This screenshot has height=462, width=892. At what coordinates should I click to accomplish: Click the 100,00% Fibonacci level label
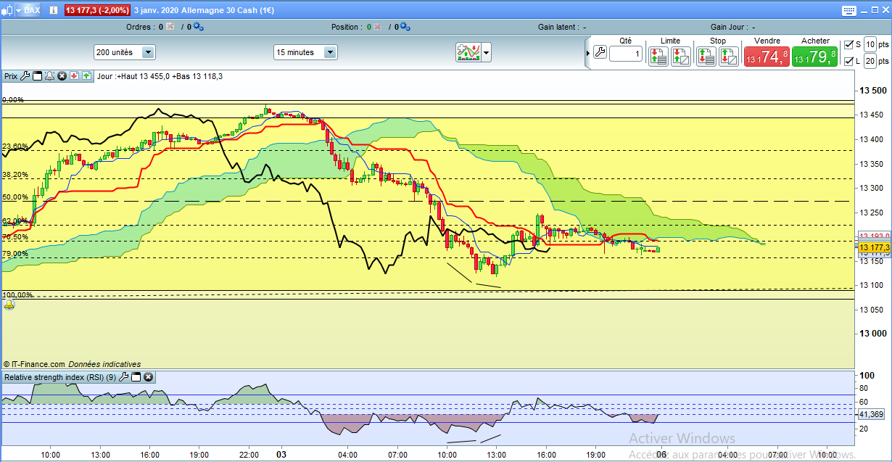[17, 295]
